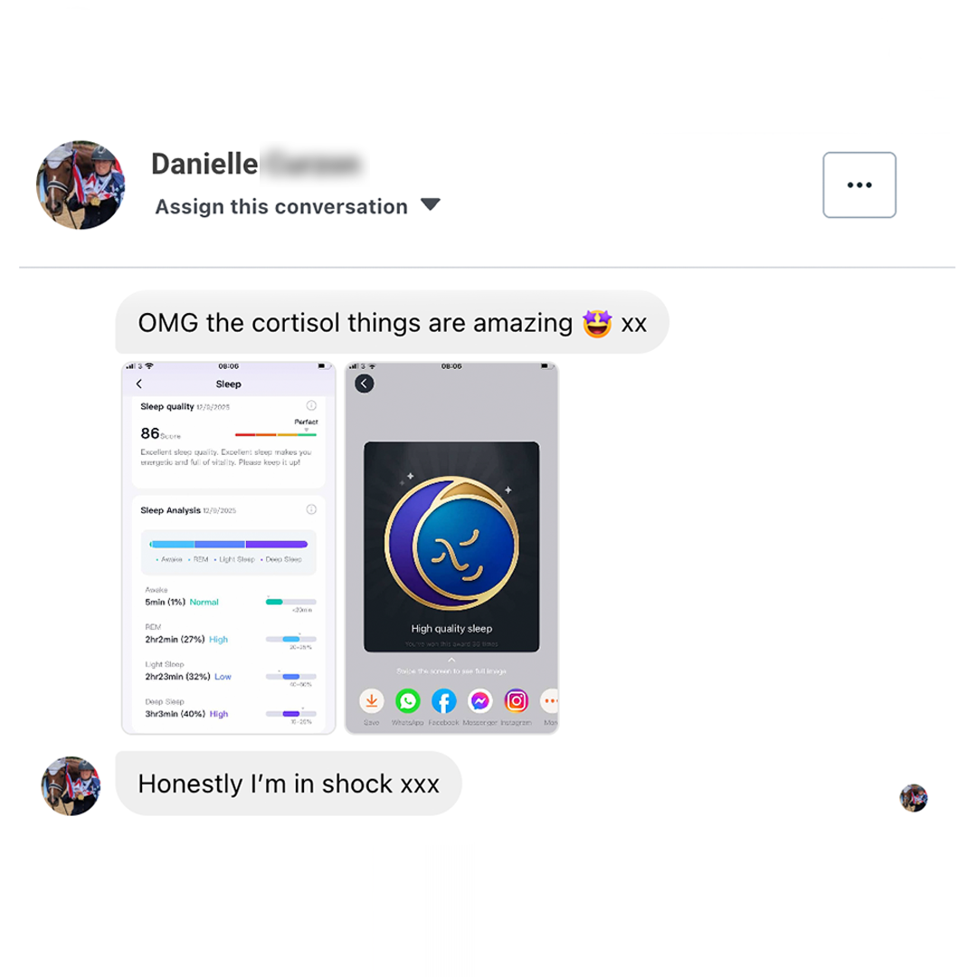This screenshot has height=977, width=977.
Task: Click the small seen-by avatar indicator
Action: pos(914,798)
